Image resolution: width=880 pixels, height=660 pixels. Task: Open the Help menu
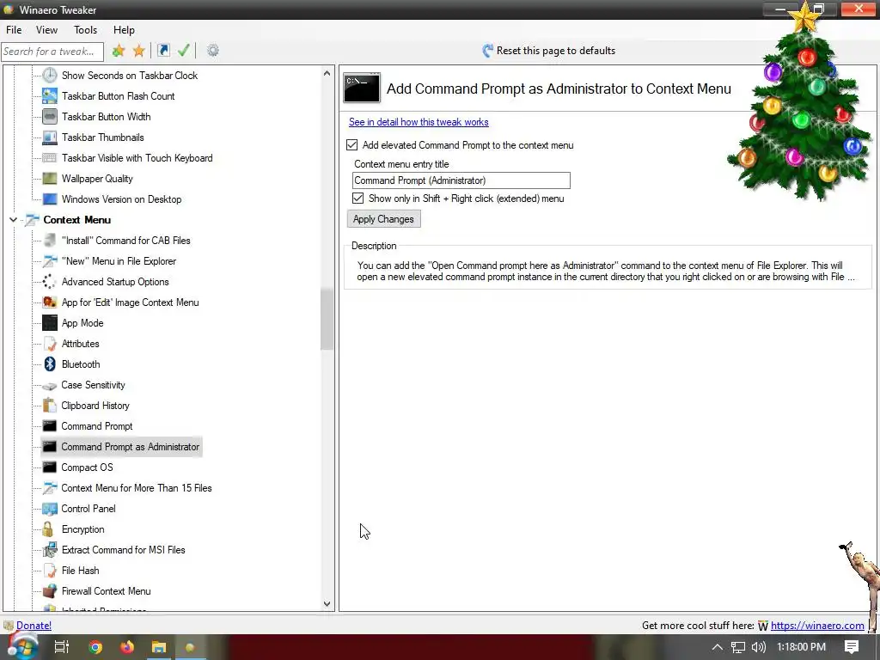click(x=124, y=30)
